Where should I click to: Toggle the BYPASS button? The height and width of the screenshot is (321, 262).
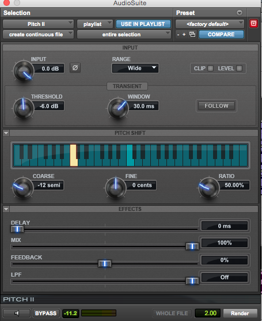(x=45, y=314)
